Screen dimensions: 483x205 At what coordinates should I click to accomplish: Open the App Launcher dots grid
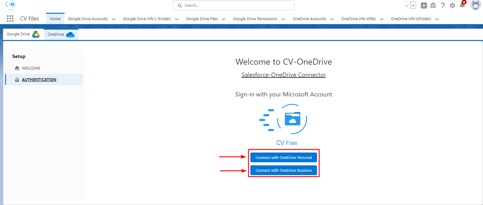coord(10,19)
